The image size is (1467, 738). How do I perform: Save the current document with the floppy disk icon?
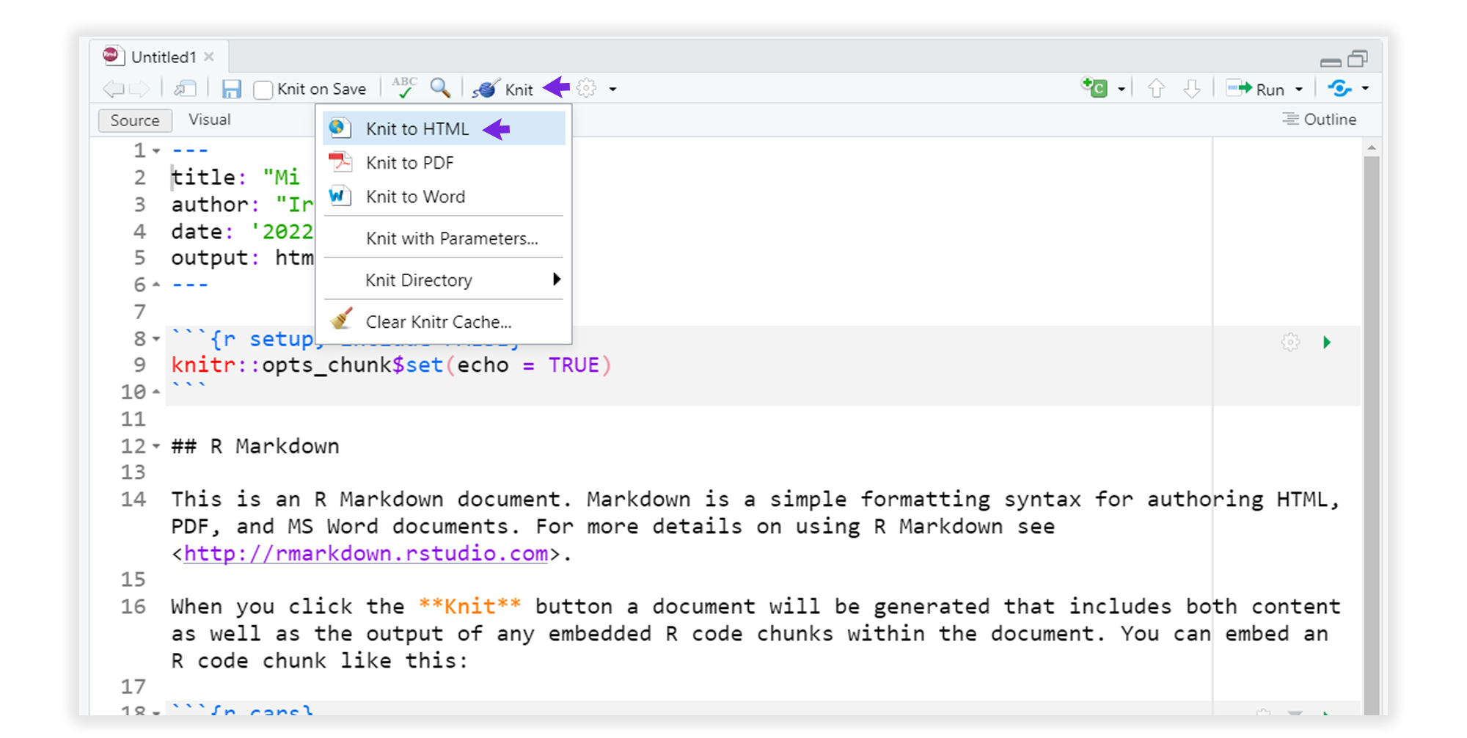[x=232, y=89]
